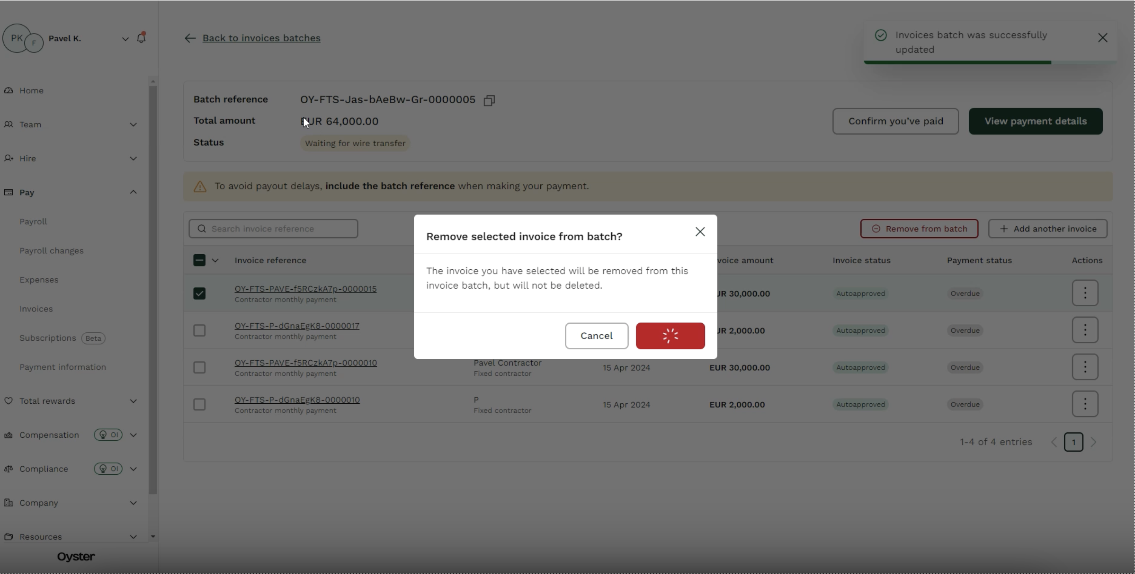Image resolution: width=1135 pixels, height=574 pixels.
Task: Click the Remove from batch minus icon
Action: click(x=877, y=228)
